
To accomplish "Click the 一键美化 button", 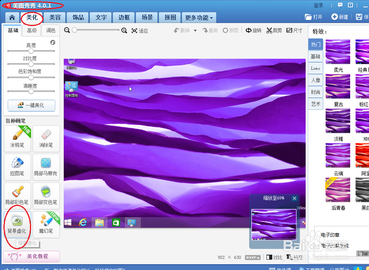I will 31,105.
